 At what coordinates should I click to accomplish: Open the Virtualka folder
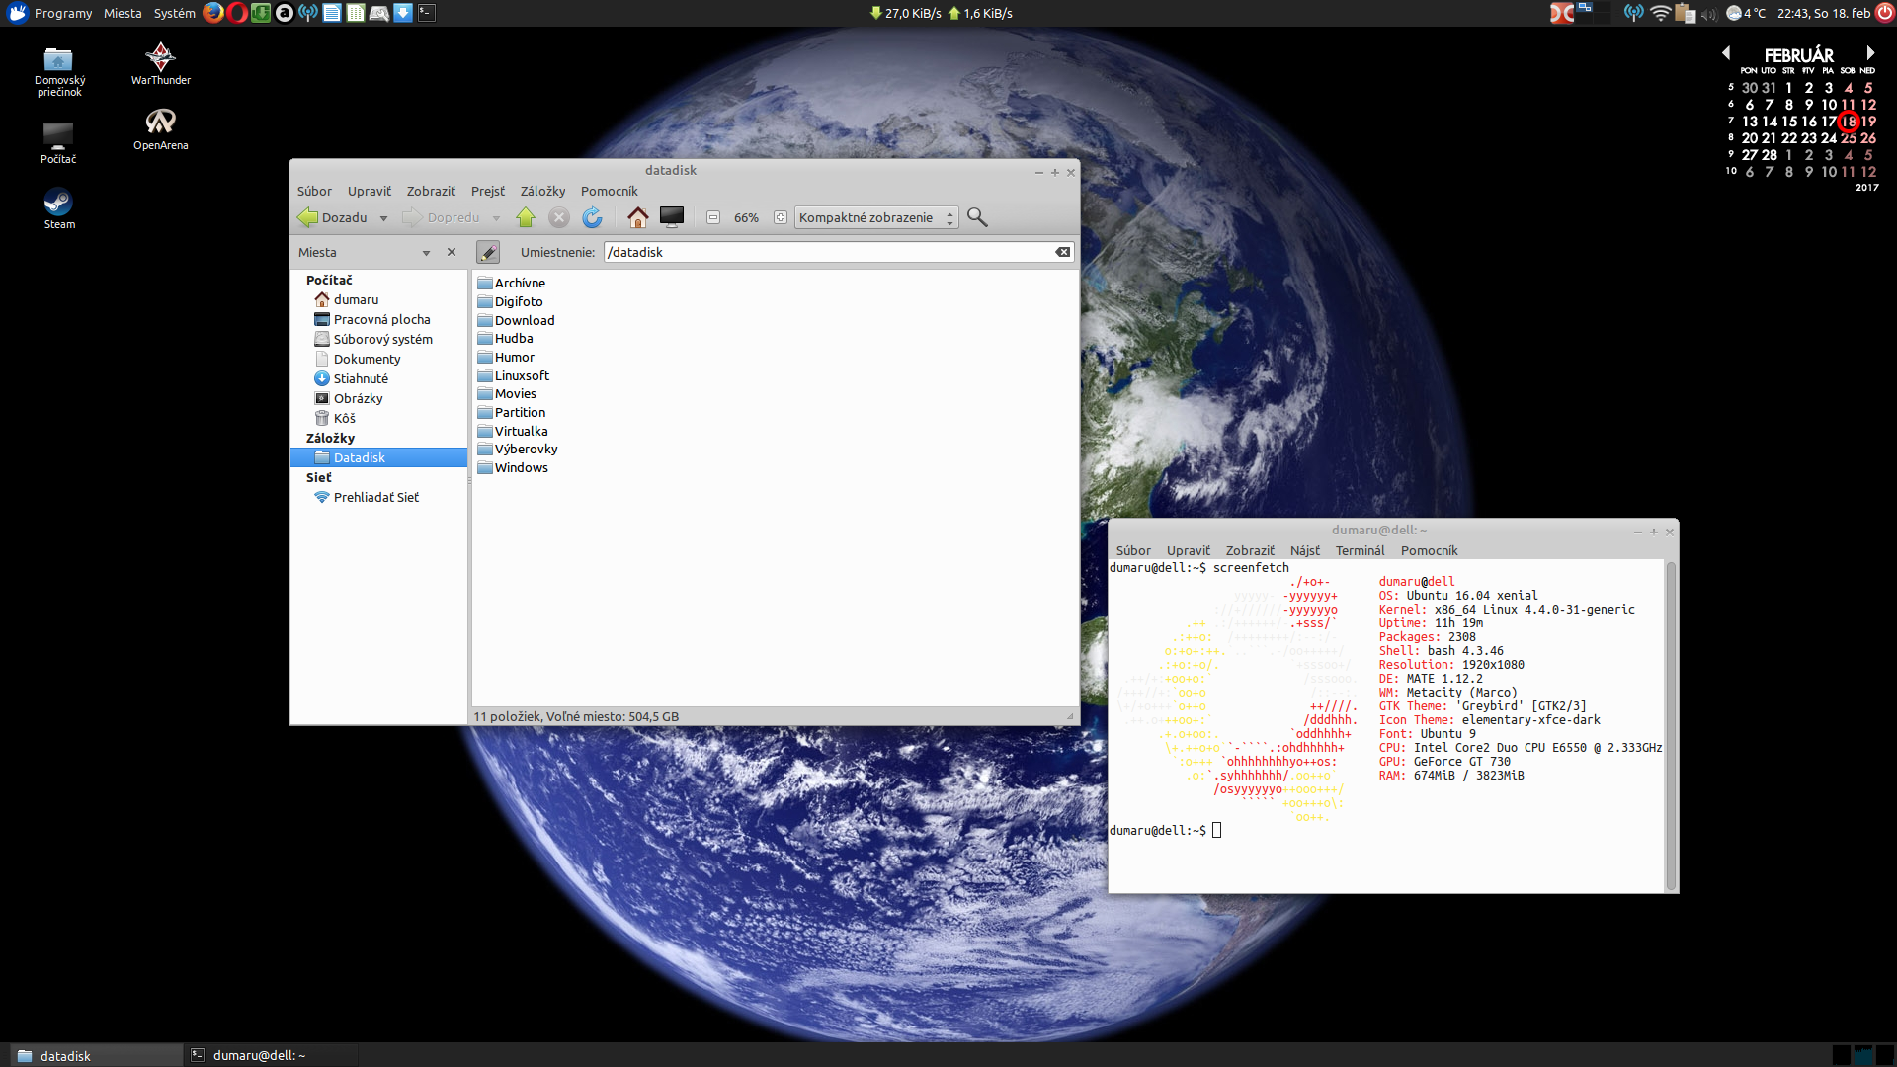pos(521,431)
